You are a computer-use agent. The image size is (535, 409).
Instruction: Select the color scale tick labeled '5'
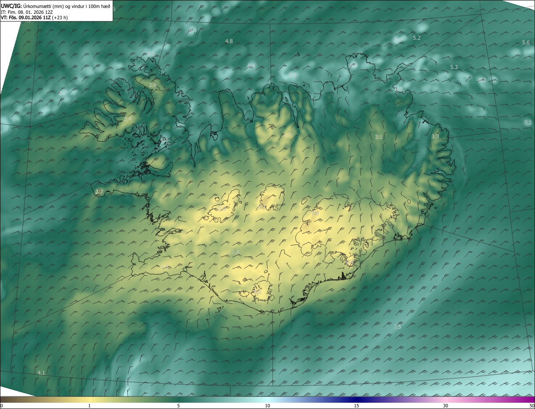[x=178, y=406]
